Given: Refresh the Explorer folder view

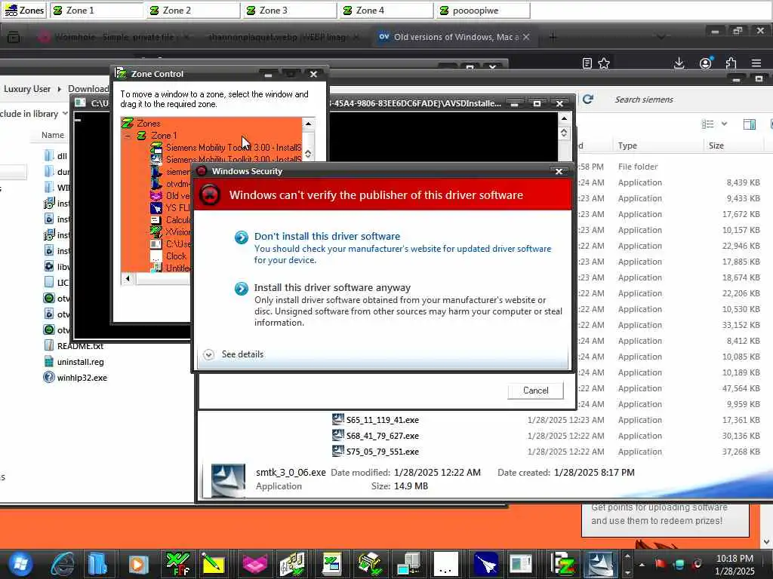Looking at the screenshot, I should [587, 100].
